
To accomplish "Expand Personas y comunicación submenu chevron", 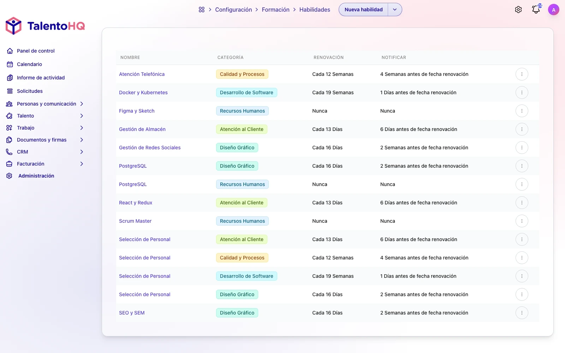I will point(82,104).
